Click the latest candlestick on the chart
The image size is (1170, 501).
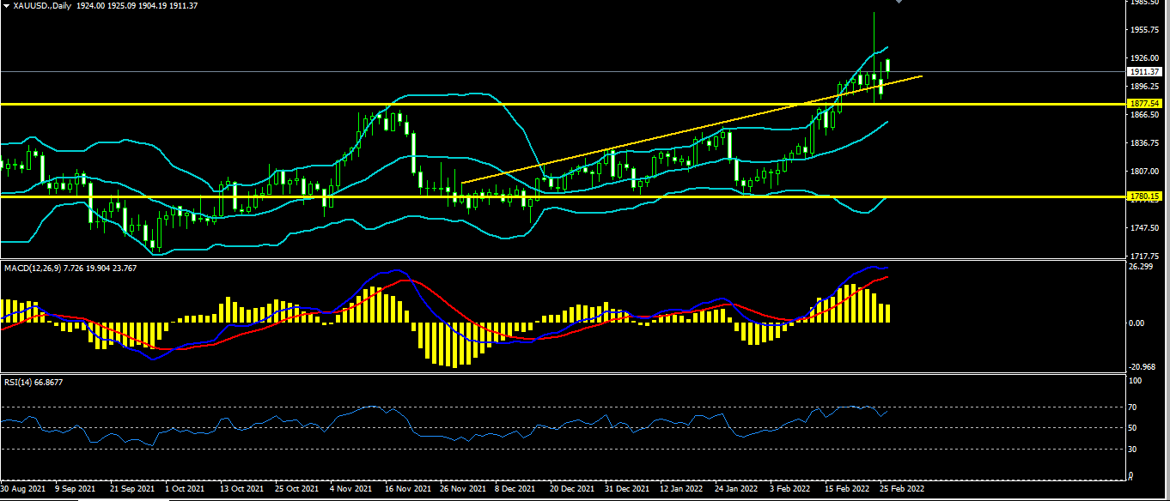pos(888,65)
